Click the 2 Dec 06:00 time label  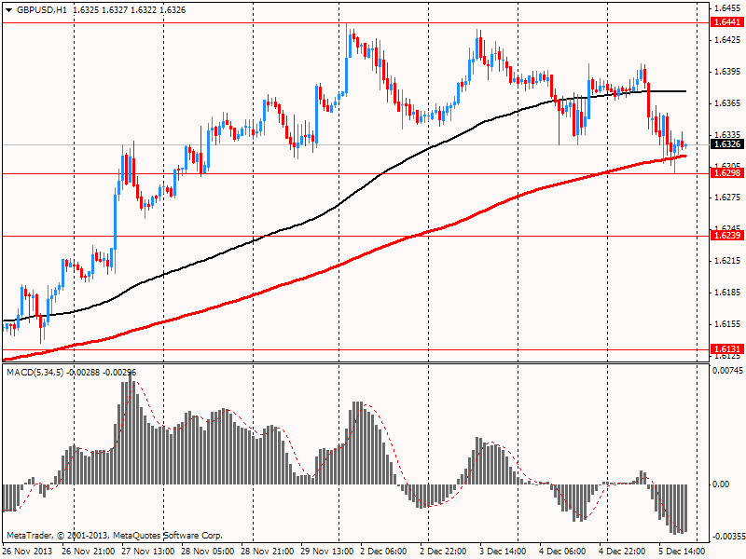[x=383, y=552]
